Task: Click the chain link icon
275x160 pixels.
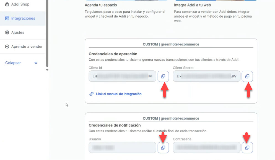Action: tap(91, 94)
